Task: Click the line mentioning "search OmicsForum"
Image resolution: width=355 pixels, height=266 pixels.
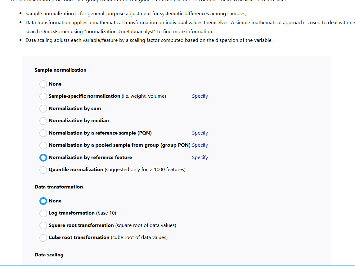Action: tap(119, 31)
